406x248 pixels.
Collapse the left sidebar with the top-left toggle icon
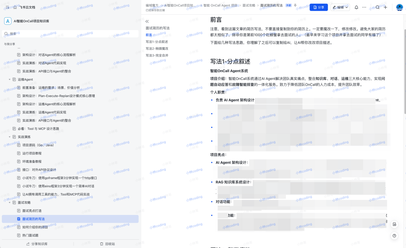click(x=7, y=7)
